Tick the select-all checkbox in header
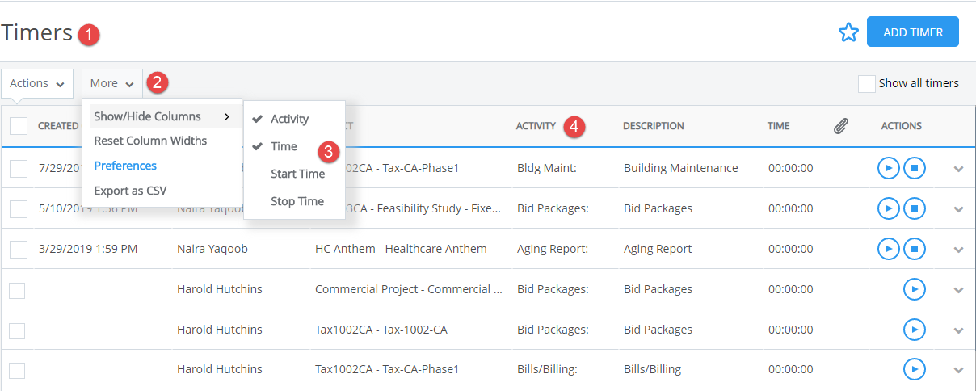The image size is (976, 391). tap(19, 126)
